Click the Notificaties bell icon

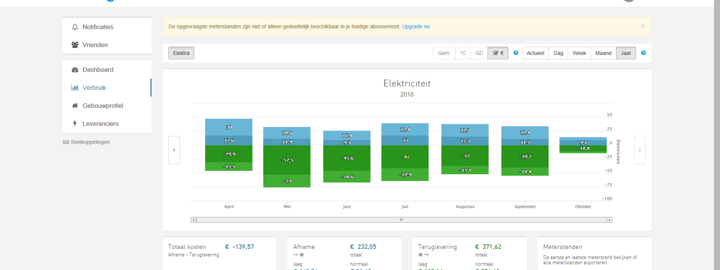point(75,27)
